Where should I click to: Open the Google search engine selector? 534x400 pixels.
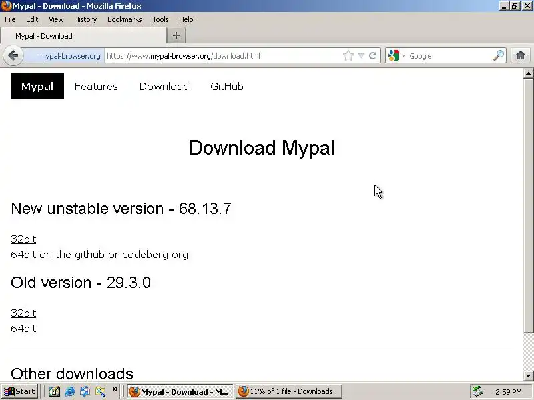[396, 56]
